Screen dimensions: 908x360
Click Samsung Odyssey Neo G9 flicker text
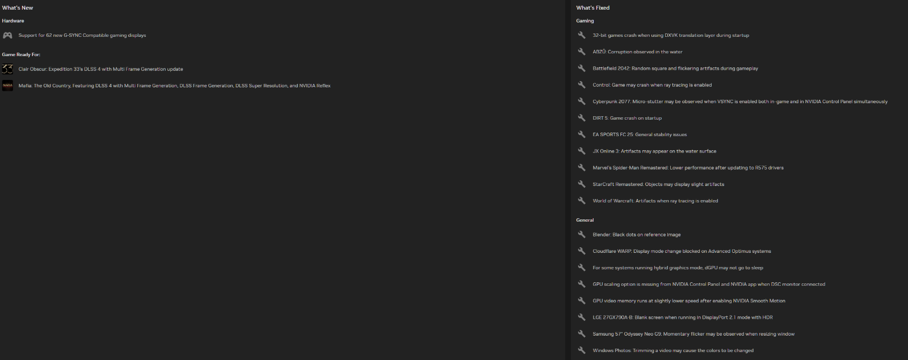[693, 334]
